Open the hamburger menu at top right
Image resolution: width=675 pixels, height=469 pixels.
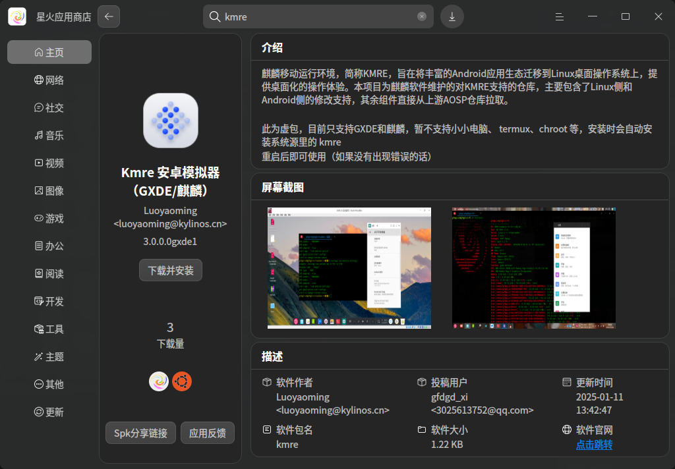click(560, 16)
